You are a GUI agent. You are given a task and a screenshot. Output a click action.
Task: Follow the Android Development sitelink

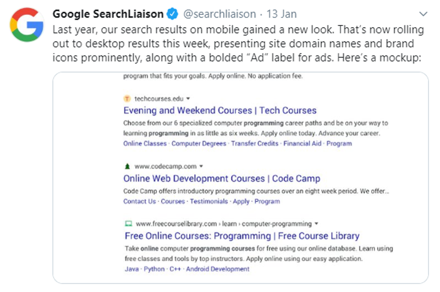pos(217,269)
